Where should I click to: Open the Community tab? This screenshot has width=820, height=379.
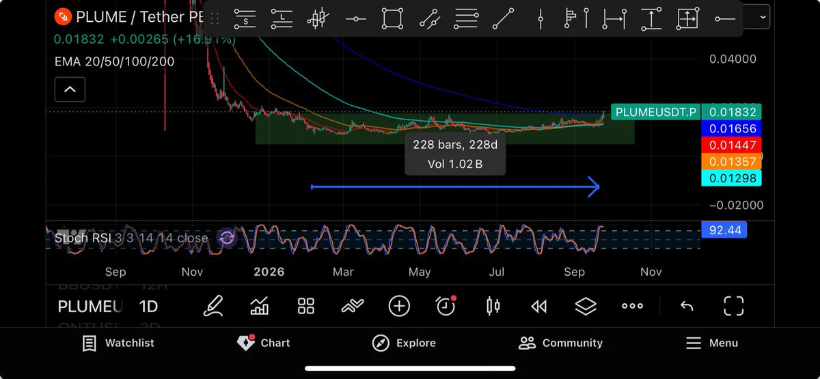(x=560, y=343)
